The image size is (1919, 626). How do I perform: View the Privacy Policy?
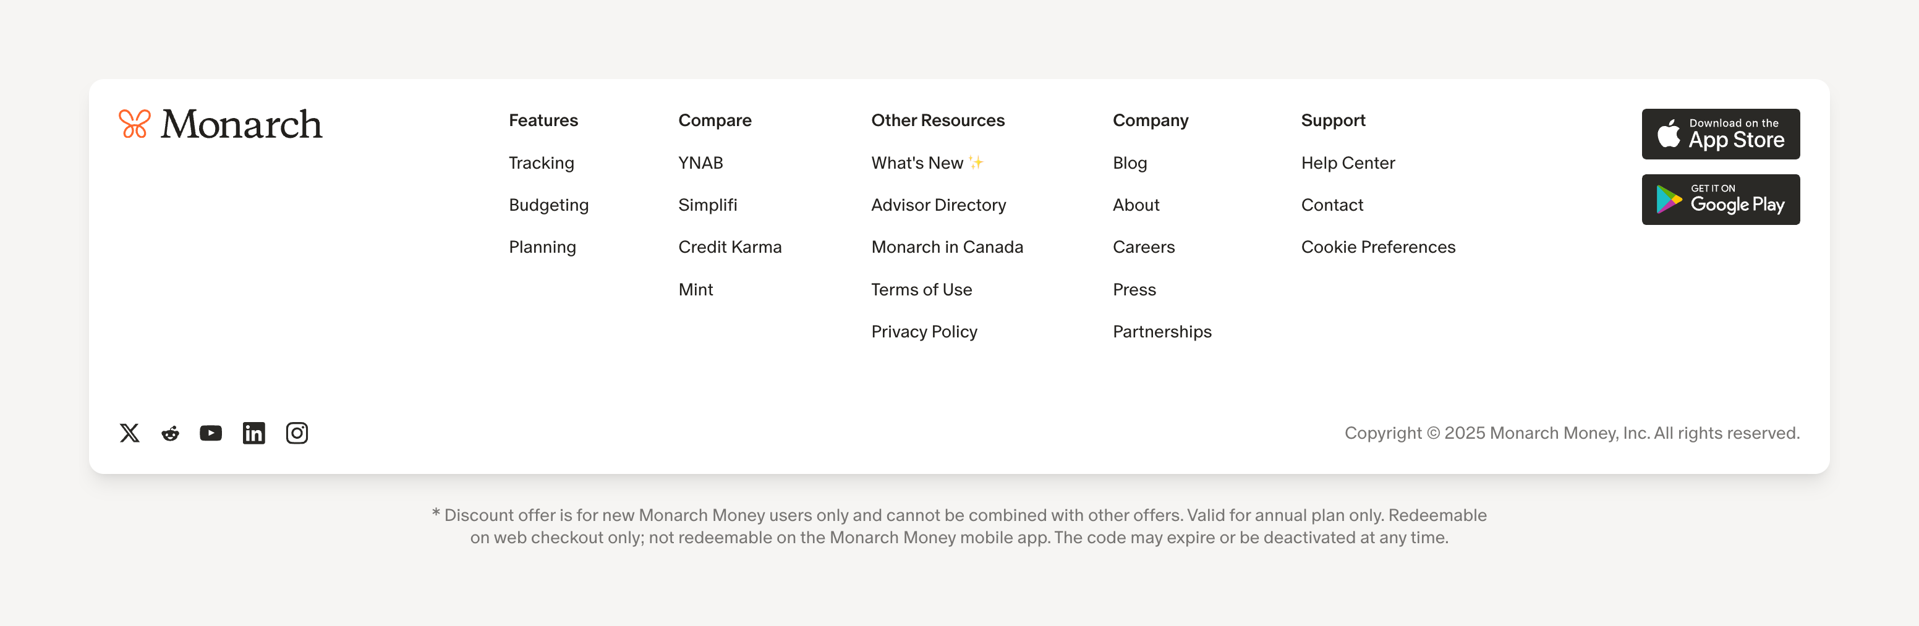tap(924, 331)
